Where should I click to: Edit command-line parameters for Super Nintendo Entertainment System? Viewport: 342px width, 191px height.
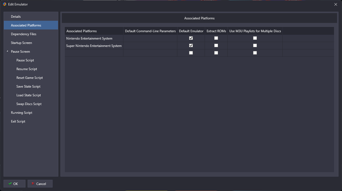tap(150, 46)
